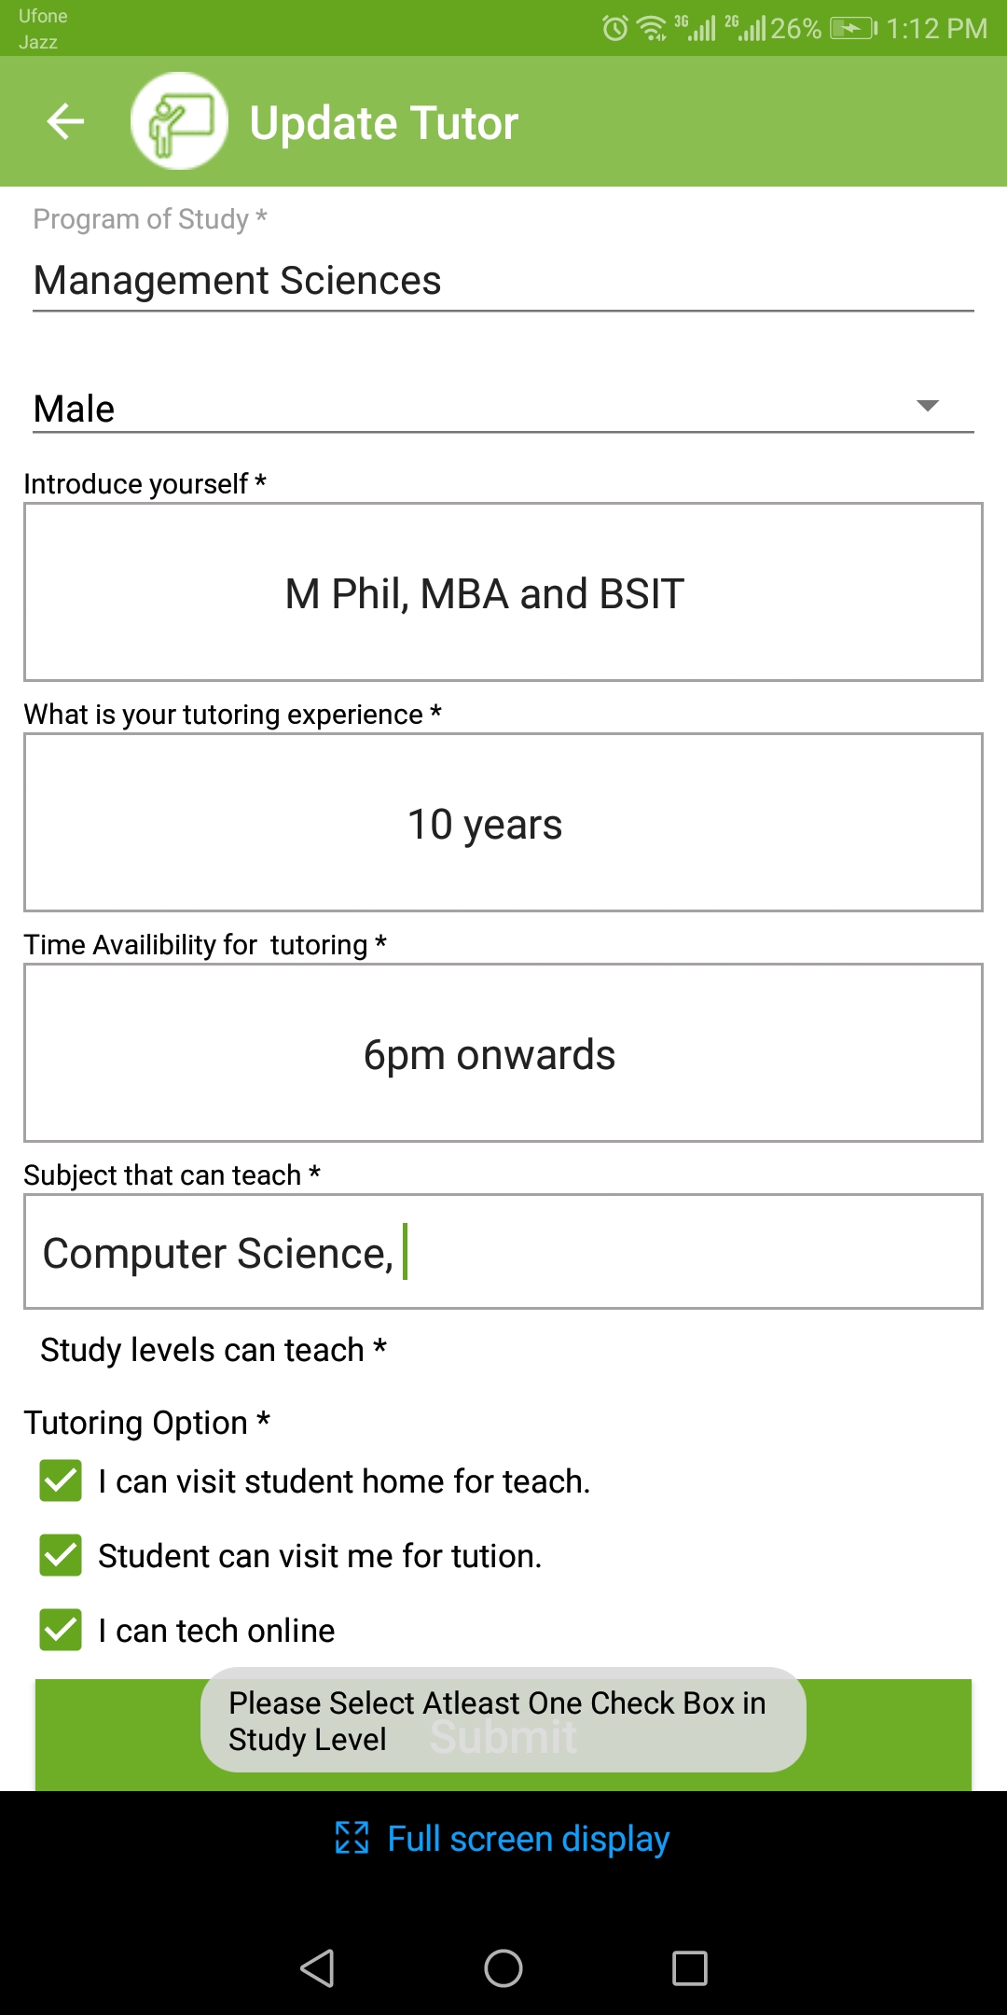Tap the full screen expand icon
The height and width of the screenshot is (2015, 1007).
[352, 1838]
